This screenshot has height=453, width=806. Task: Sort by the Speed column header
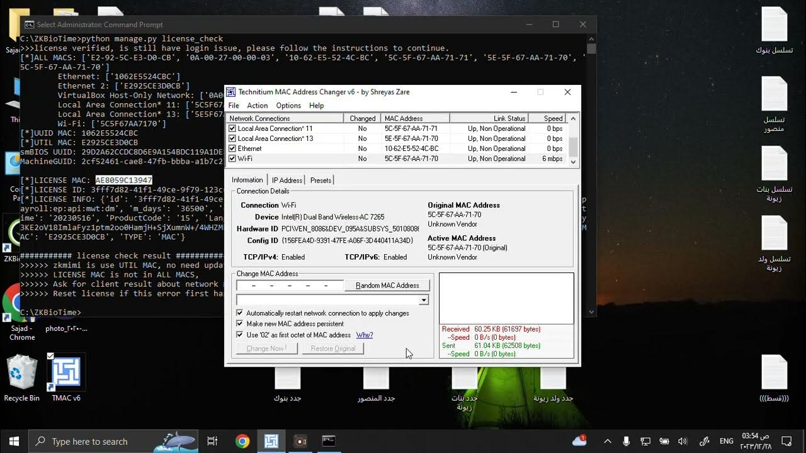point(548,118)
